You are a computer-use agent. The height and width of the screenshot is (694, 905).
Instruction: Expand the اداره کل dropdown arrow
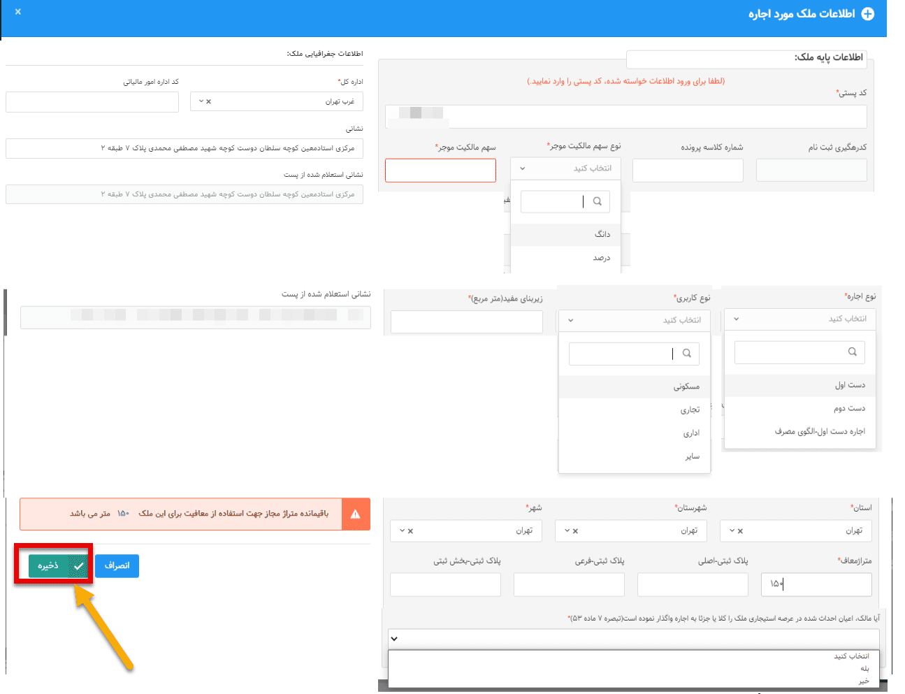click(x=201, y=101)
